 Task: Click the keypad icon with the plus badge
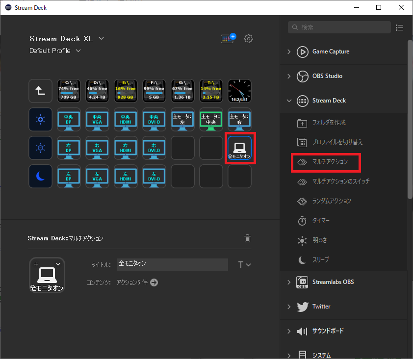point(227,38)
